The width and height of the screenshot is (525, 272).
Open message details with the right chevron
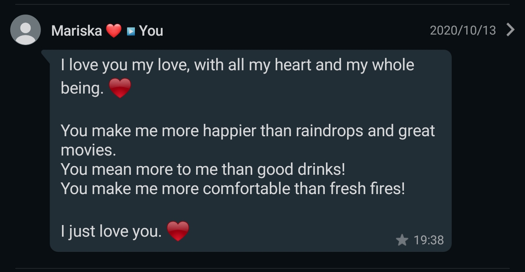pos(511,30)
